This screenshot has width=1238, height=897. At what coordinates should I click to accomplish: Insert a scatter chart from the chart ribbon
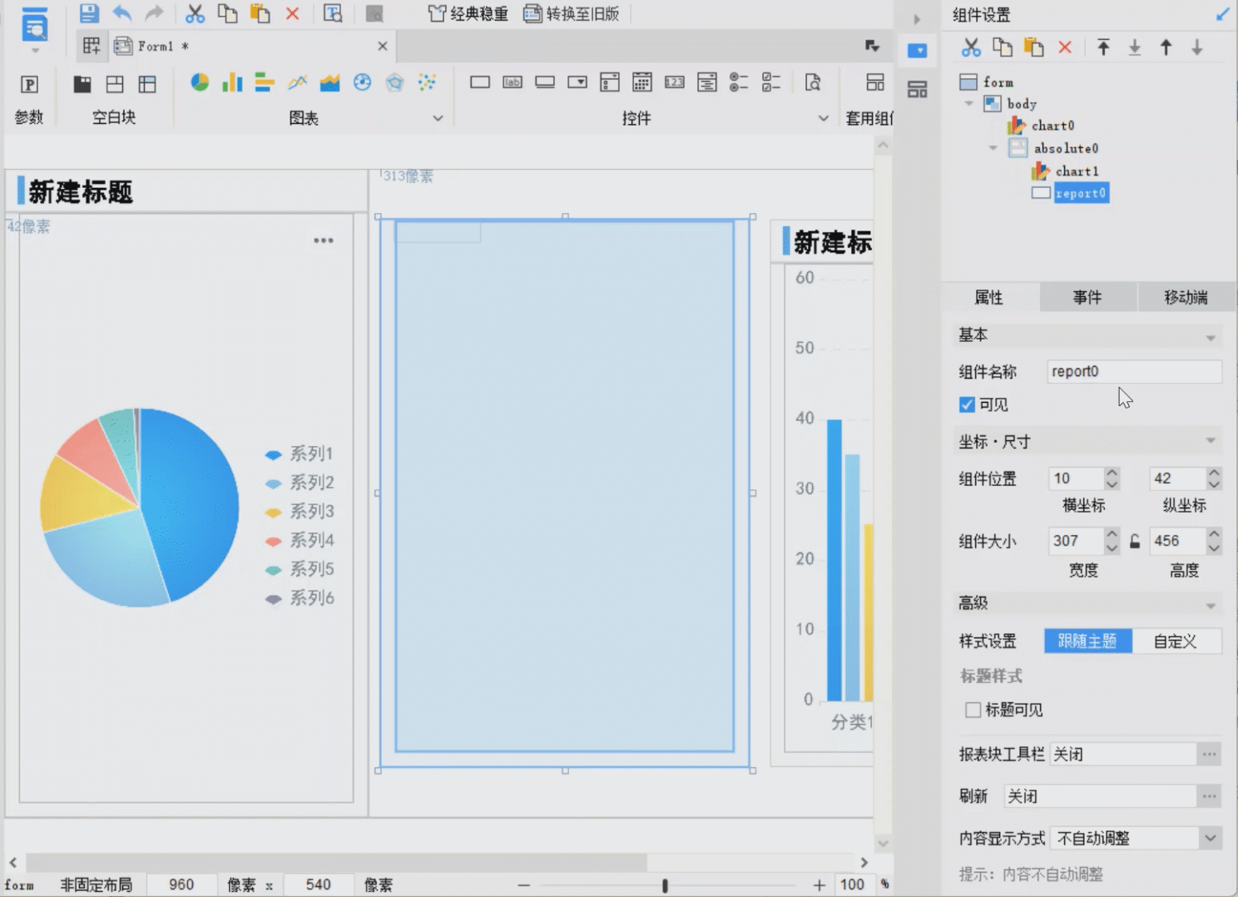click(x=427, y=82)
